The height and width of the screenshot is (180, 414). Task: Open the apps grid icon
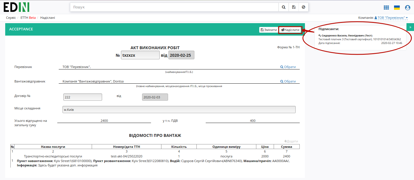(386, 8)
